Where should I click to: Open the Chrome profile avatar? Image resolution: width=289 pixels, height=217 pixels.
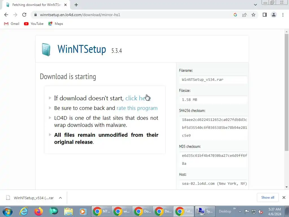(x=274, y=15)
